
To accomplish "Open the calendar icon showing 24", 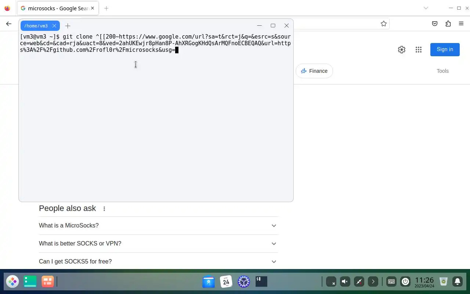I will coord(226,282).
